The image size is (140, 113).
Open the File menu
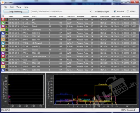click(x=5, y=7)
